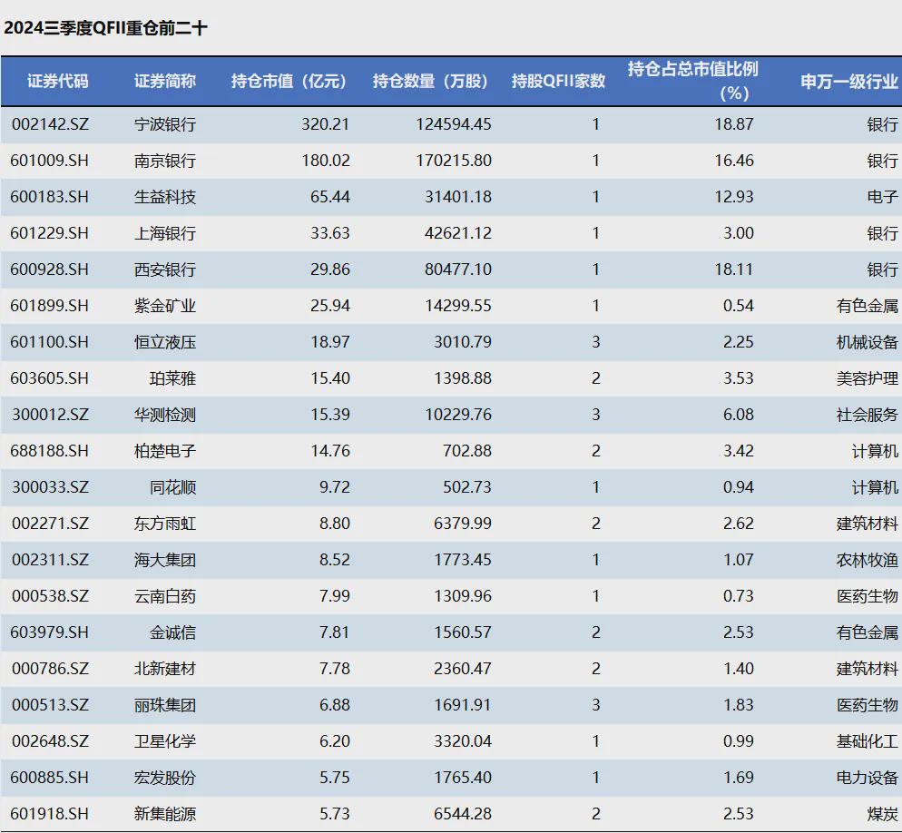Click the 煤炭 industry cell
The height and width of the screenshot is (833, 902).
tap(882, 813)
